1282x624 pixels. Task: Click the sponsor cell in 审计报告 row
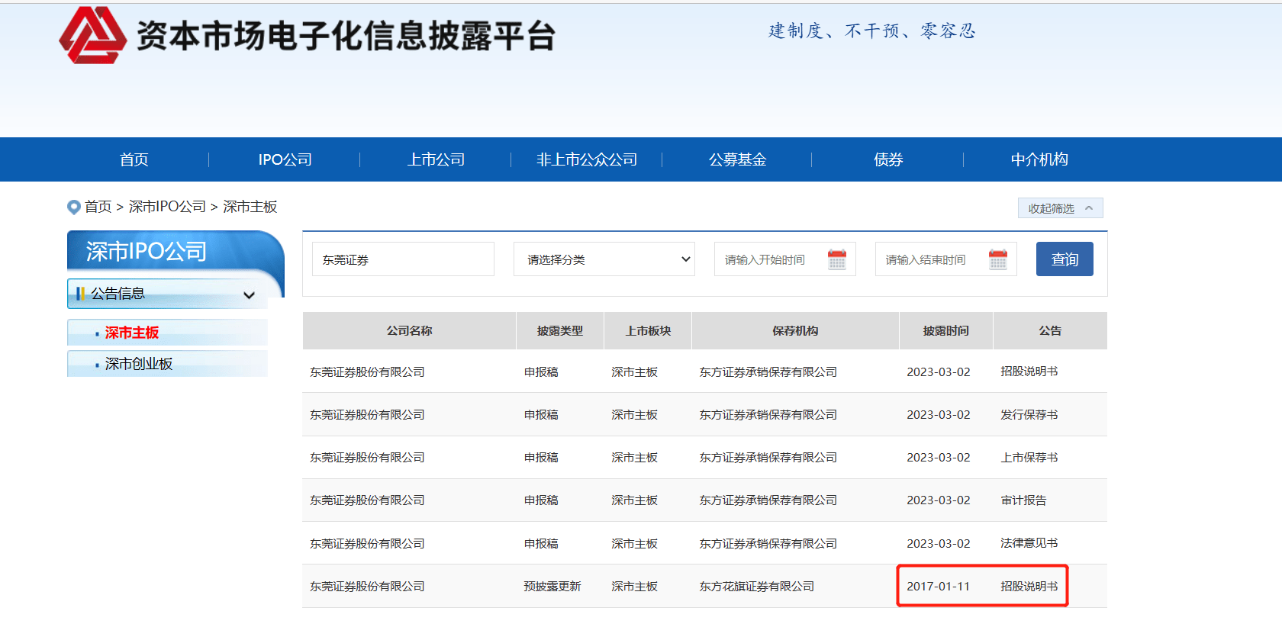pyautogui.click(x=768, y=500)
